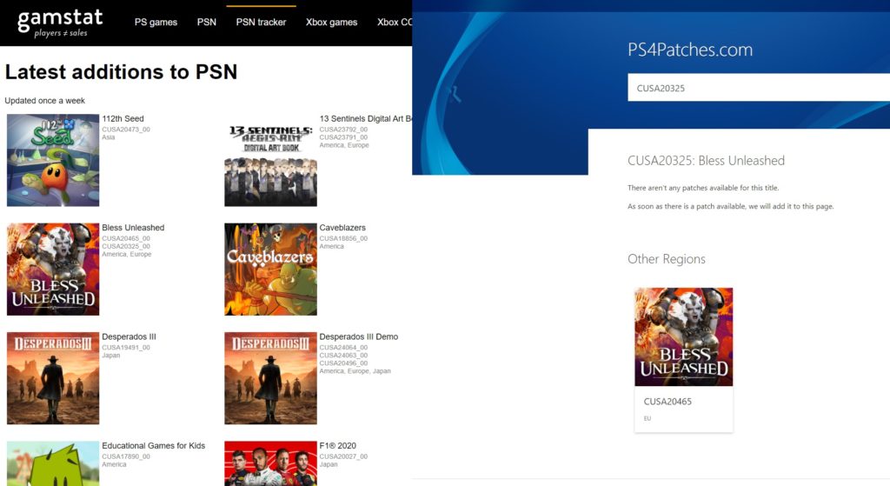
Task: Select the CUSA20027_00 ID under F1 2020
Action: (x=343, y=456)
